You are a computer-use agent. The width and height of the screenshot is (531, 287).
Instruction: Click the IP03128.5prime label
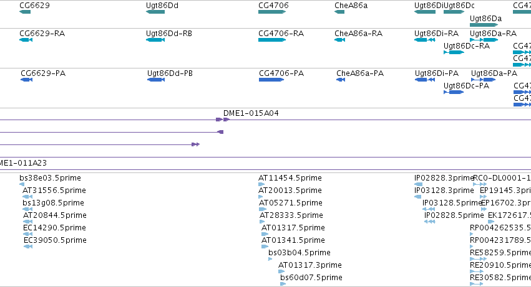[452, 203]
